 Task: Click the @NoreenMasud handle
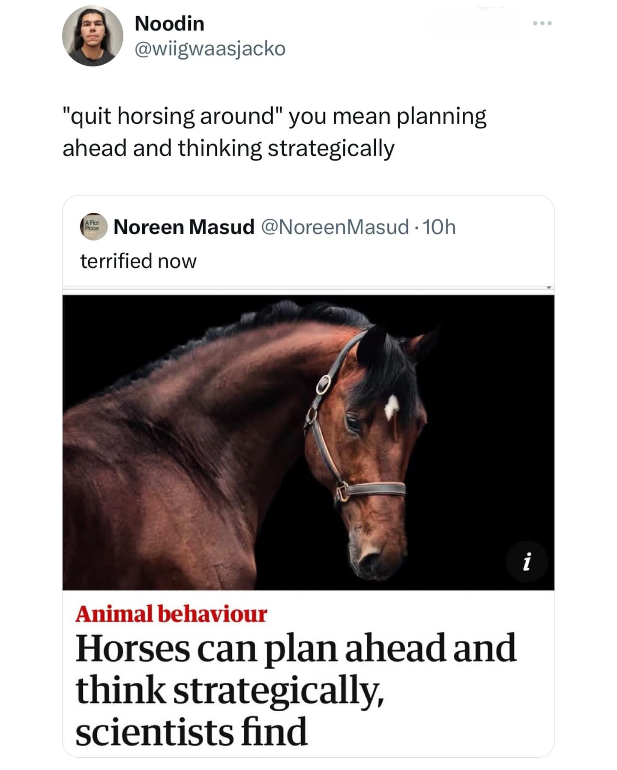(x=334, y=227)
